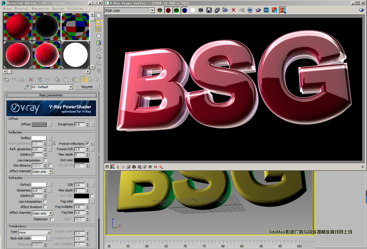Click the RGB switch icon before red channel
367x249 pixels.
point(160,10)
